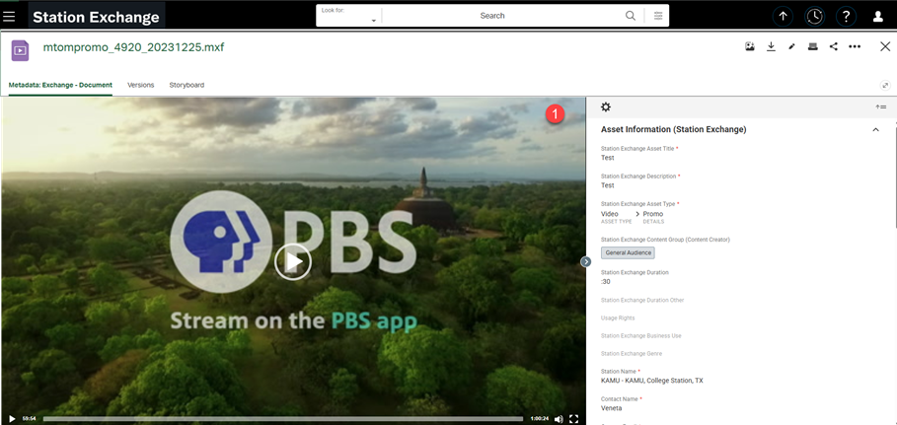Screen dimensions: 897x425
Task: Switch to the Storyboard tab
Action: (x=187, y=85)
